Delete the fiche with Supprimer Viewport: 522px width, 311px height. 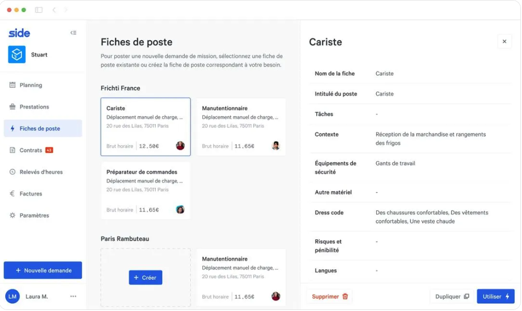tap(329, 296)
